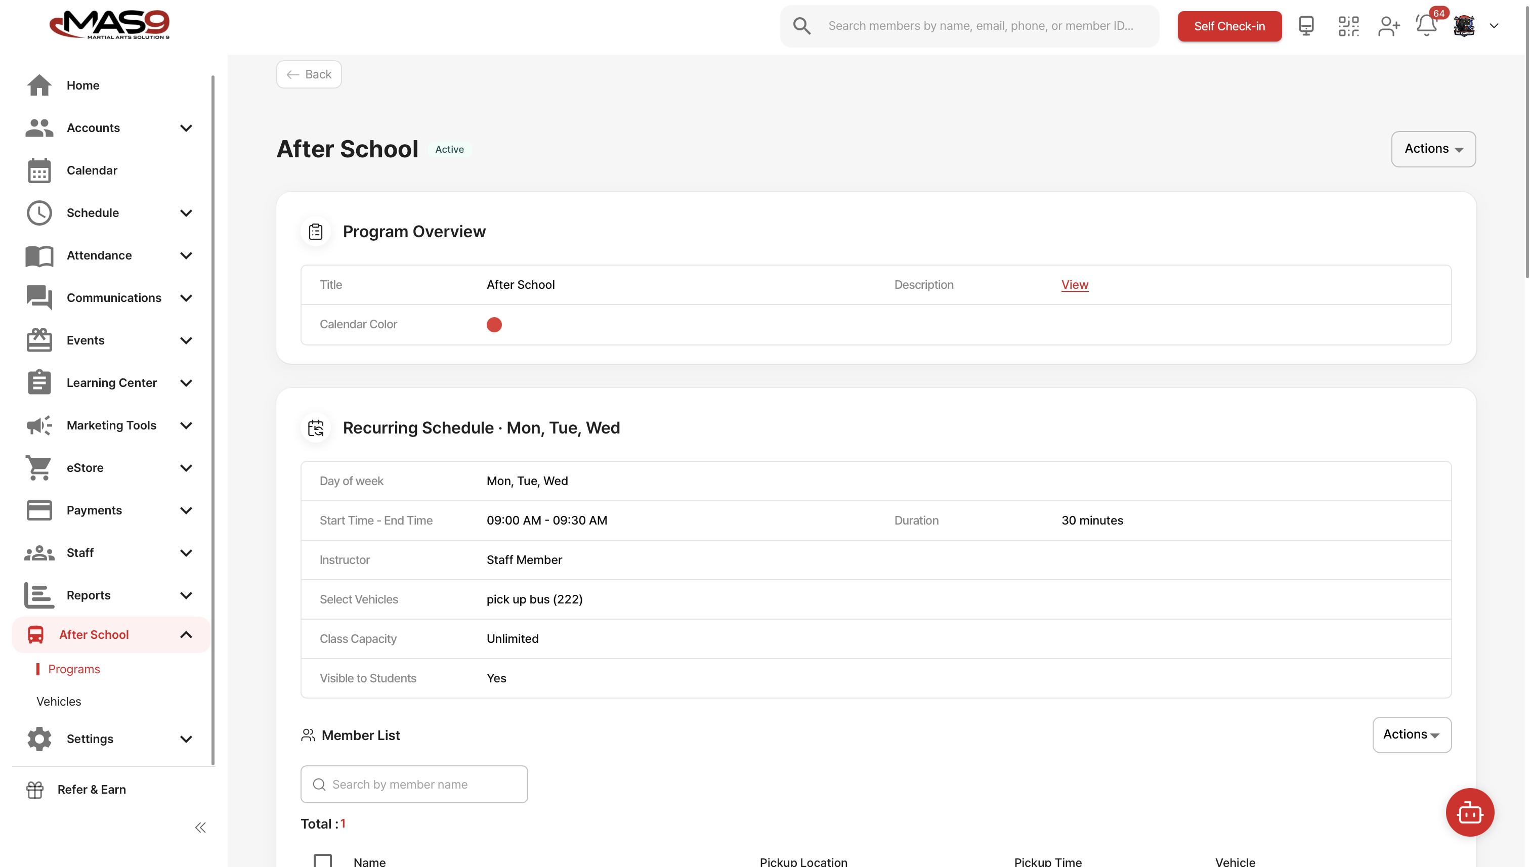Click the Reports chart icon
The height and width of the screenshot is (867, 1530).
point(39,595)
